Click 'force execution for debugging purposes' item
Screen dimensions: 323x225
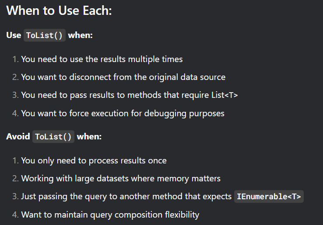pos(123,113)
